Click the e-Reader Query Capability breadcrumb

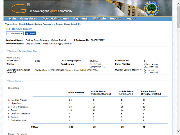tap(67, 24)
